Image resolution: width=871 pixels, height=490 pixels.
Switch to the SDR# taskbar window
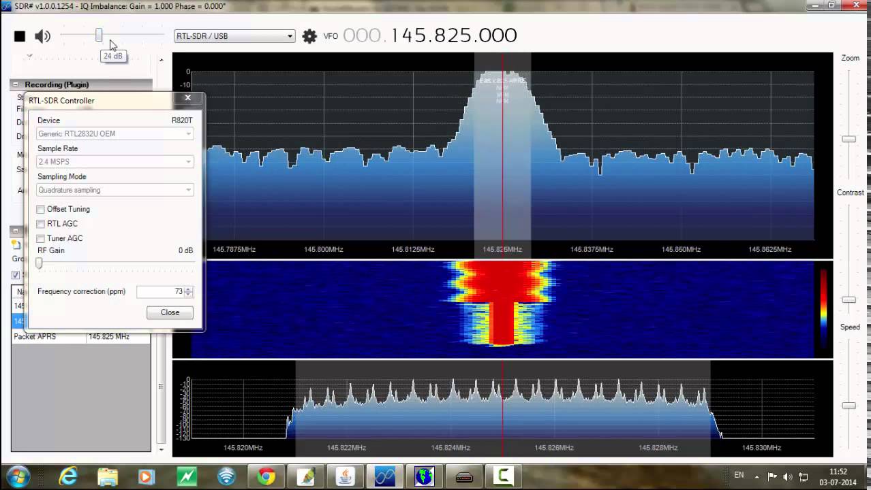[384, 476]
